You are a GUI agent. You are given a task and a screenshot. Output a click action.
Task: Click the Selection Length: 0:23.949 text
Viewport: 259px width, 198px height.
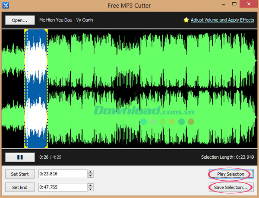pos(227,157)
